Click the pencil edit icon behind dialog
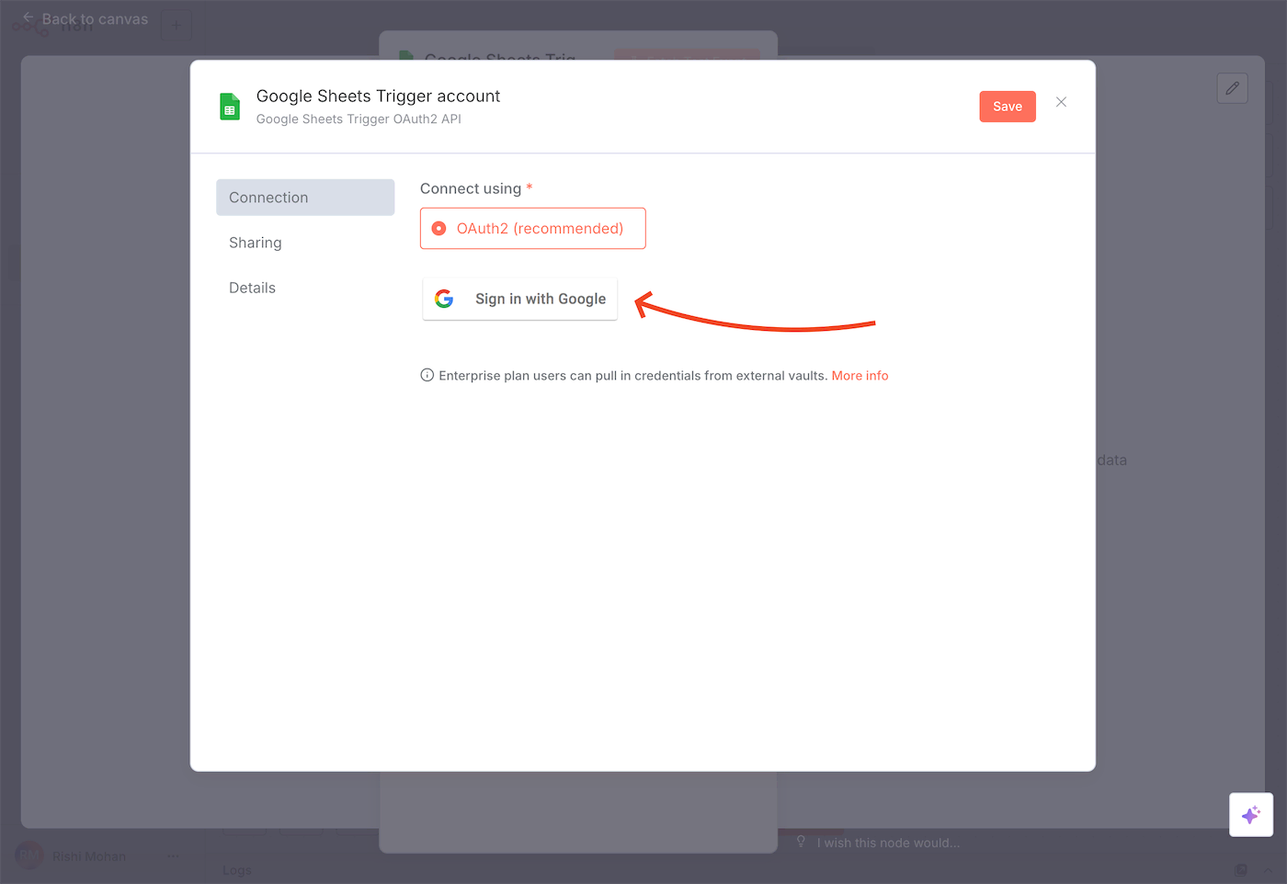The image size is (1287, 884). [x=1233, y=88]
